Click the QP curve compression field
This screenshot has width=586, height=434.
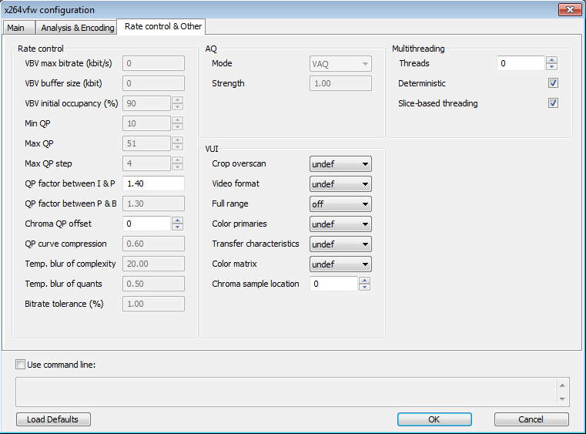tap(153, 244)
